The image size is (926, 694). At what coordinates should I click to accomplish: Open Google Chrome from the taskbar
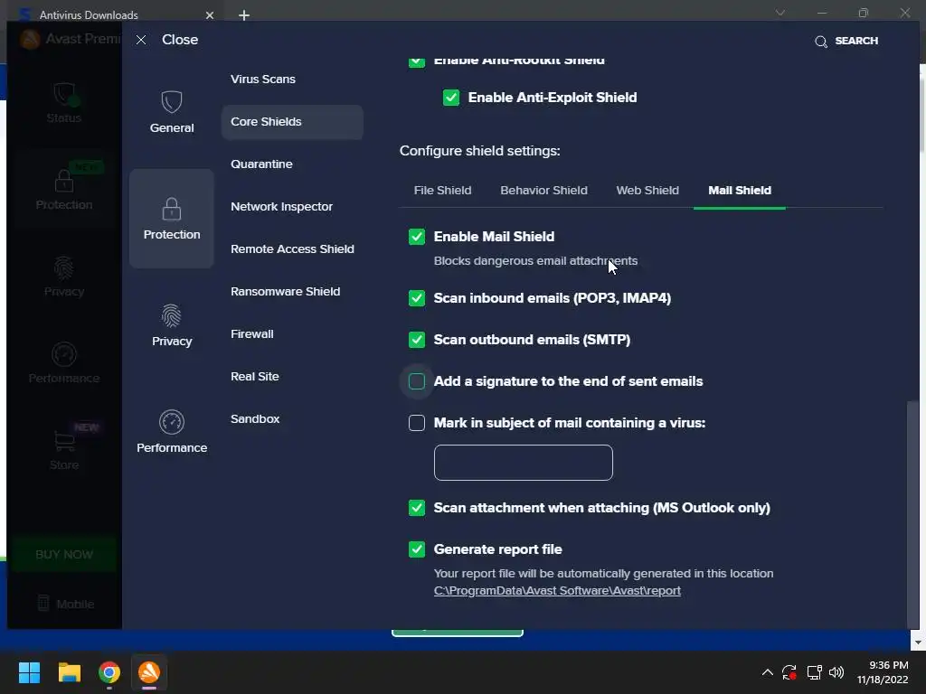(x=109, y=672)
